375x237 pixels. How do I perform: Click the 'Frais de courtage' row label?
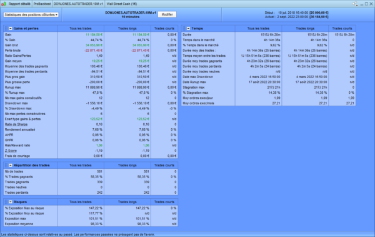coord(17,156)
